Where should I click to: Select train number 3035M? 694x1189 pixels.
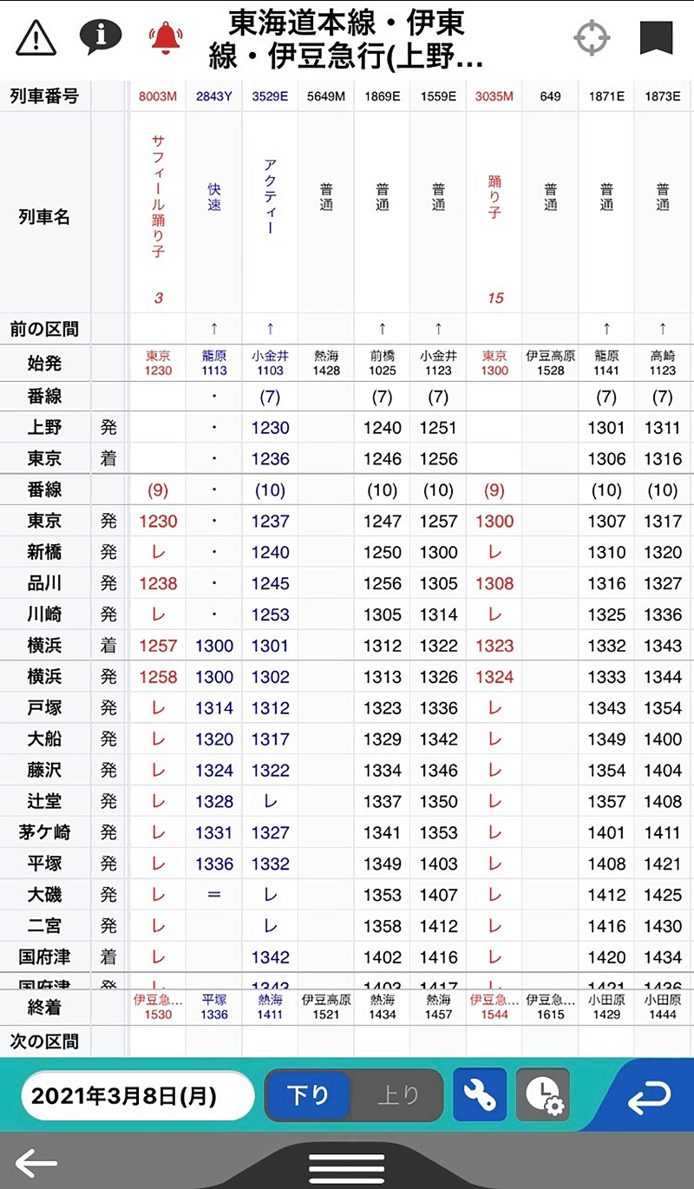(x=494, y=96)
